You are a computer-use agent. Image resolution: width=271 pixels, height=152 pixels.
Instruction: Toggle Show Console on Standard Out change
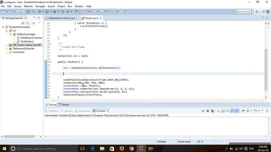pos(232,111)
